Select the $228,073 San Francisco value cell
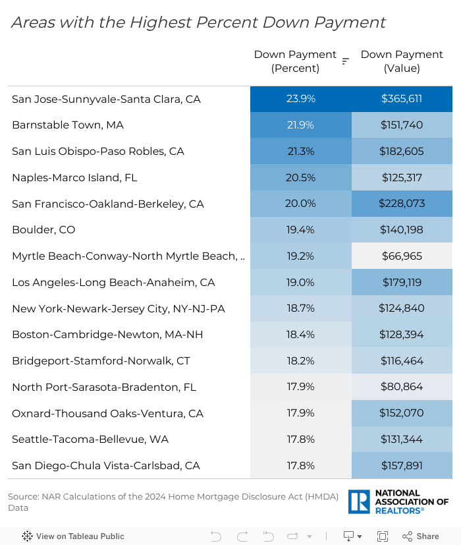This screenshot has height=545, width=461. [402, 204]
